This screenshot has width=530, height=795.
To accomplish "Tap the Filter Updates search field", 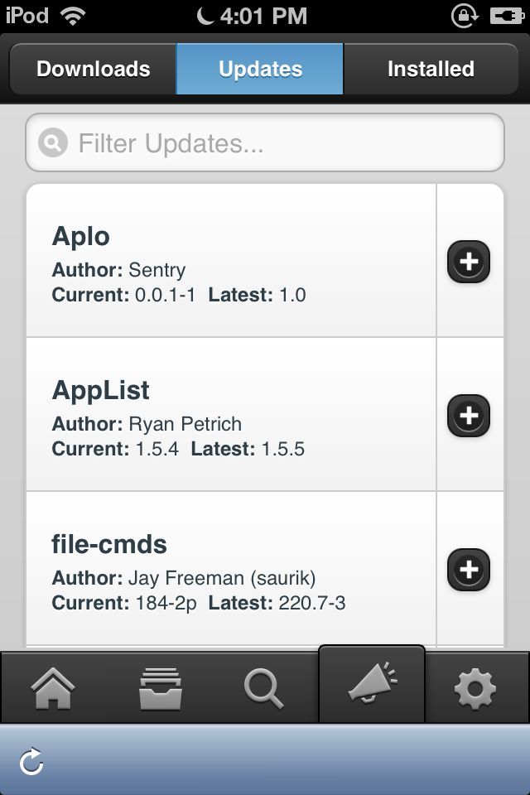I will click(x=265, y=142).
